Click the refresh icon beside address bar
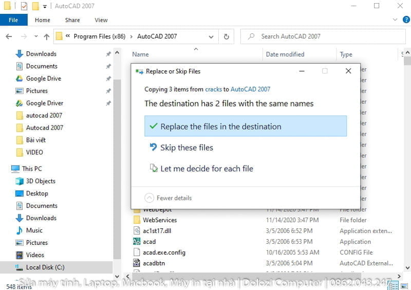411x290 pixels. [x=226, y=37]
